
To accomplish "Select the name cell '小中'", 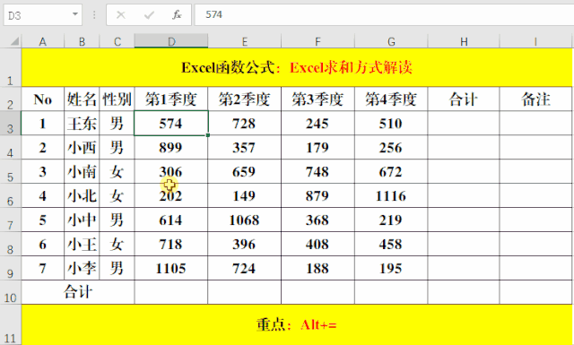I will 82,220.
